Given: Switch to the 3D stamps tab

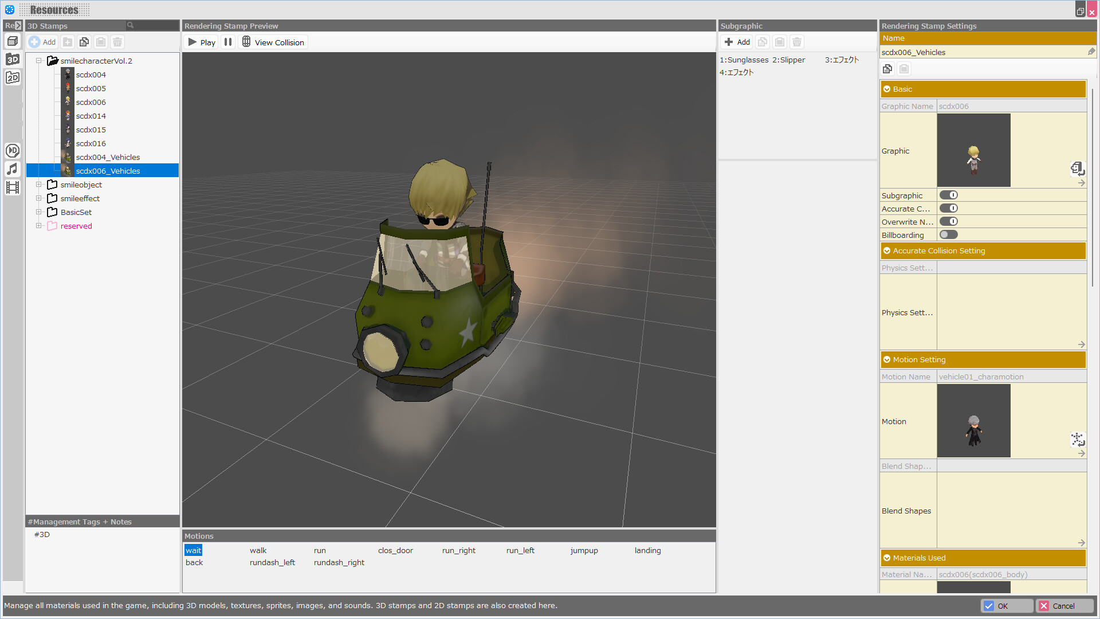Looking at the screenshot, I should tap(13, 58).
